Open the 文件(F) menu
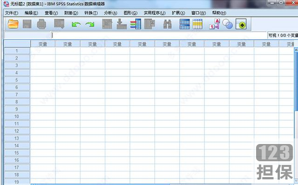298x185 pixels. coord(12,13)
